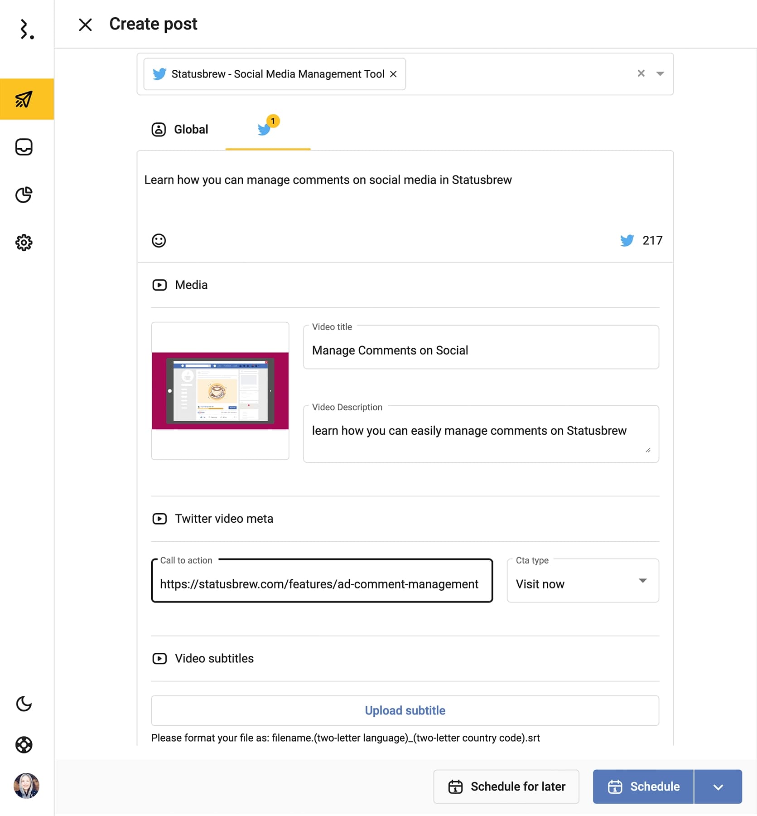Click the Statusbrew Twitter bird chip icon
Screen dimensions: 757x816
[159, 74]
